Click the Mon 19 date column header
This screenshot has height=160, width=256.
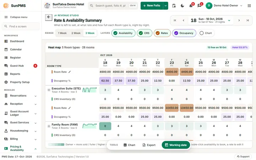(118, 63)
